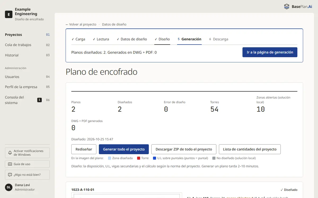Go to Historial in the sidebar
This screenshot has width=318, height=198.
click(x=27, y=55)
